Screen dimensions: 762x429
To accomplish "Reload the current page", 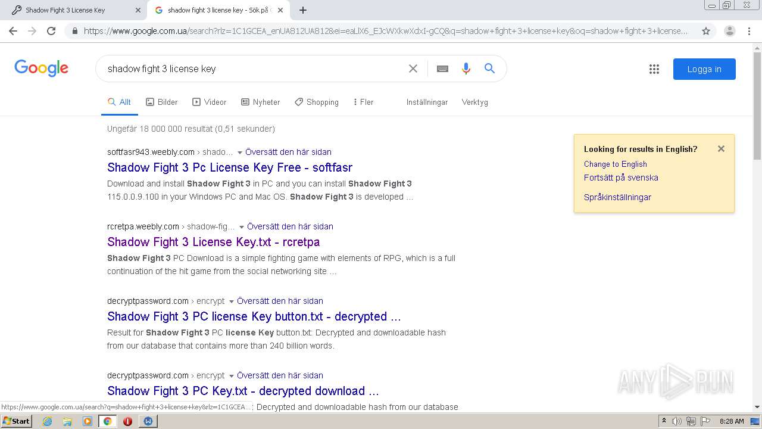I will [51, 31].
